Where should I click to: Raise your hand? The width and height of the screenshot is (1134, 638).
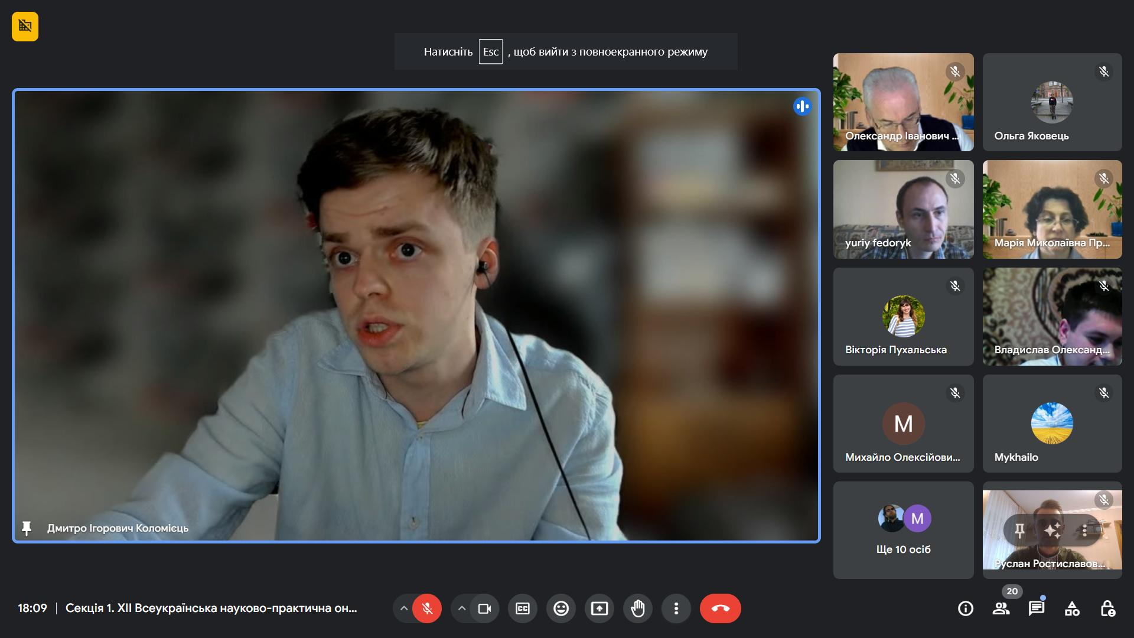(637, 608)
